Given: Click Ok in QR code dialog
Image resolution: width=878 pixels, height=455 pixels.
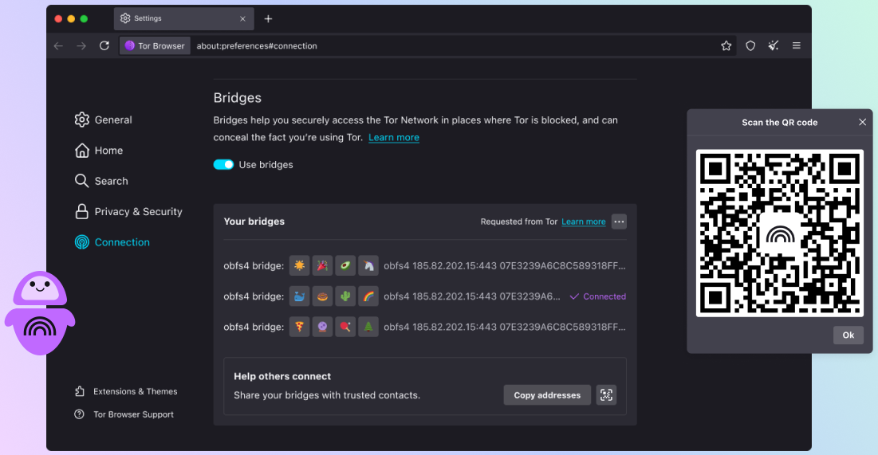Looking at the screenshot, I should pos(848,335).
